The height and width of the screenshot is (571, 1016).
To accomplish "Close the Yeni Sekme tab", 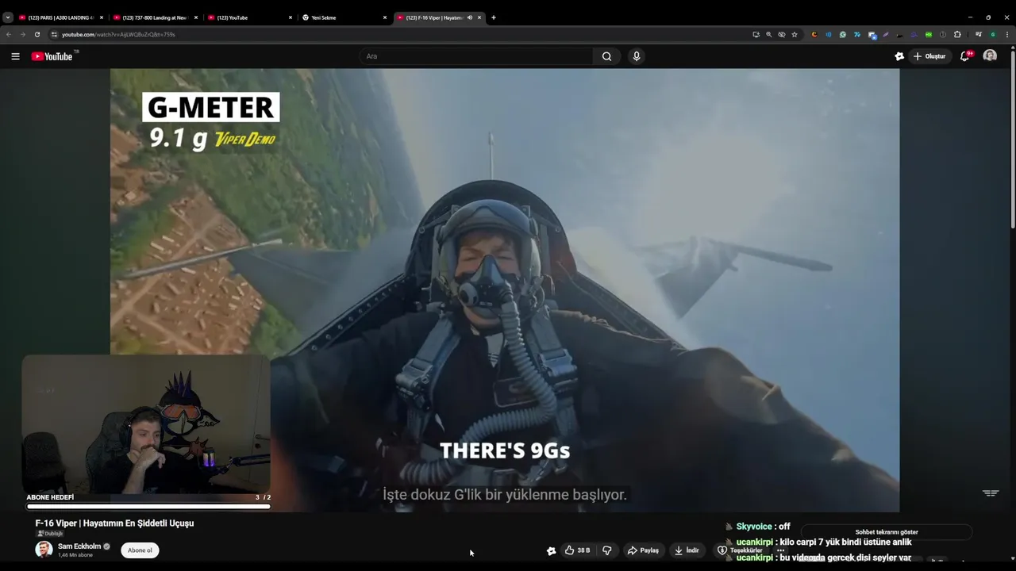I will [x=385, y=17].
